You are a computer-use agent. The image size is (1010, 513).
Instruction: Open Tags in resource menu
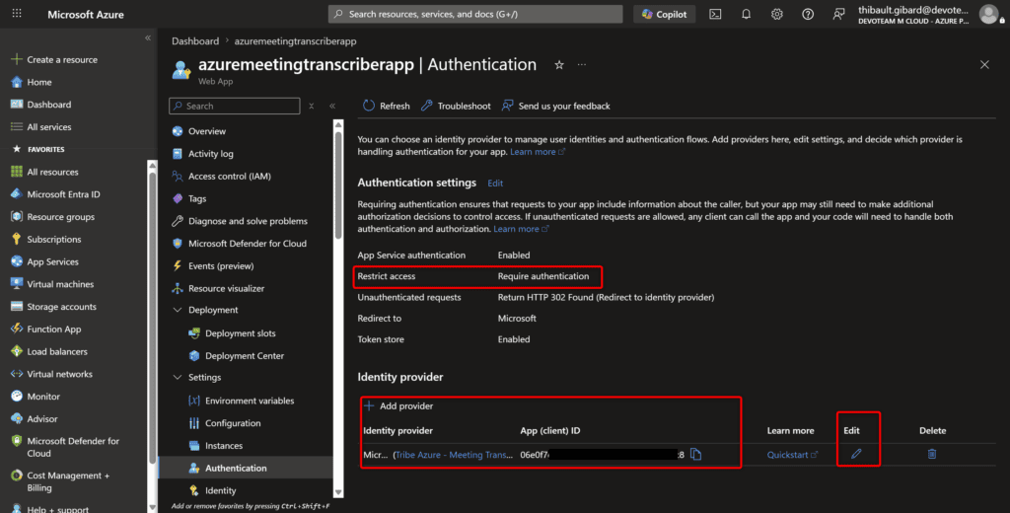click(196, 198)
